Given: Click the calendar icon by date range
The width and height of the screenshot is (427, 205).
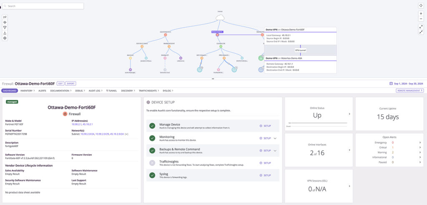Looking at the screenshot, I should pyautogui.click(x=391, y=84).
